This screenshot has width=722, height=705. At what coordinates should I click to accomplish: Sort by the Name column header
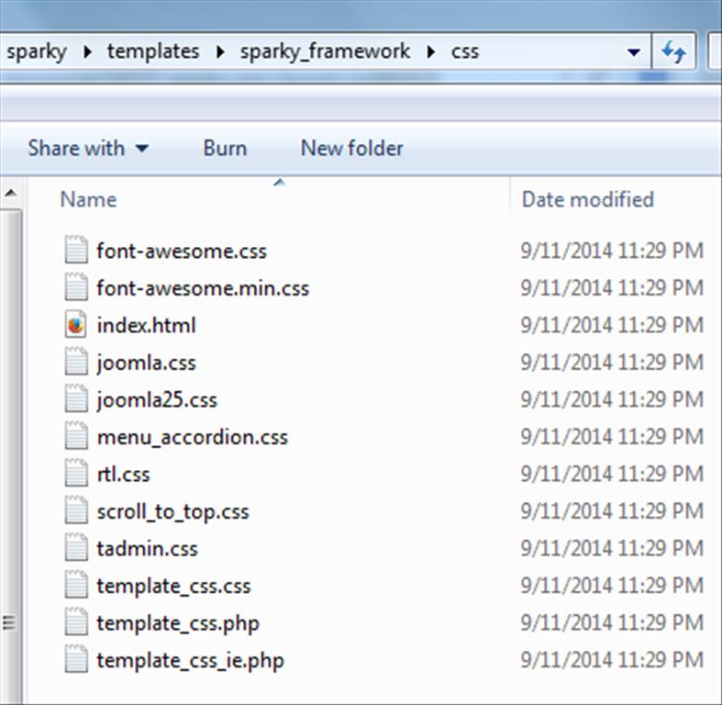pyautogui.click(x=88, y=200)
